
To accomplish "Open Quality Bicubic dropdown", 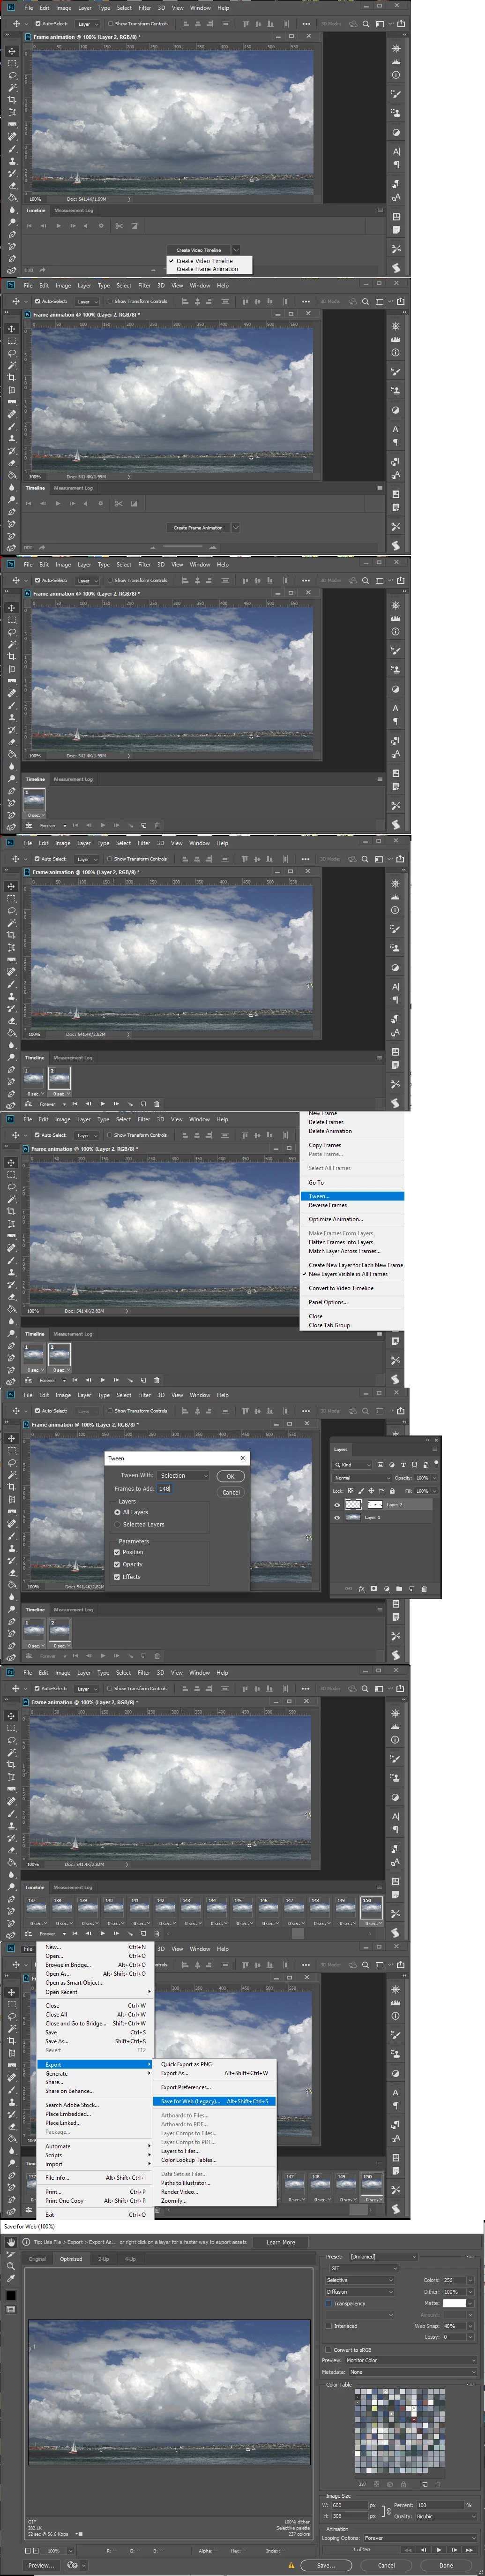I will click(446, 2516).
